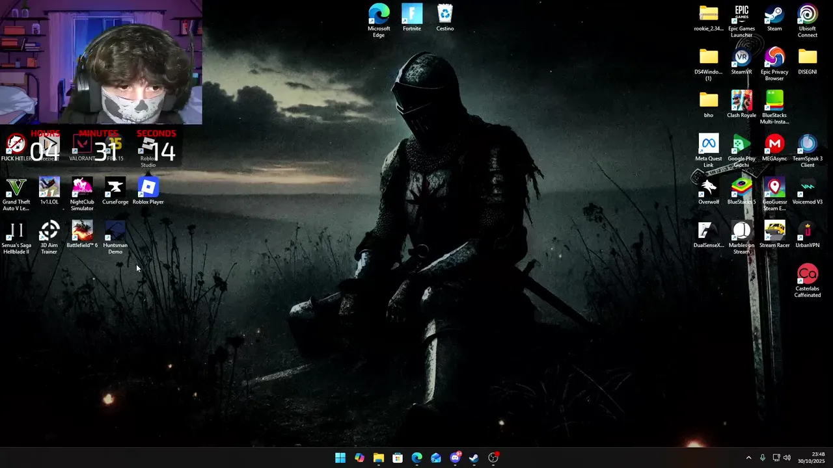This screenshot has width=833, height=468.
Task: Launch Ubisoft Connect shortcut
Action: click(x=808, y=20)
